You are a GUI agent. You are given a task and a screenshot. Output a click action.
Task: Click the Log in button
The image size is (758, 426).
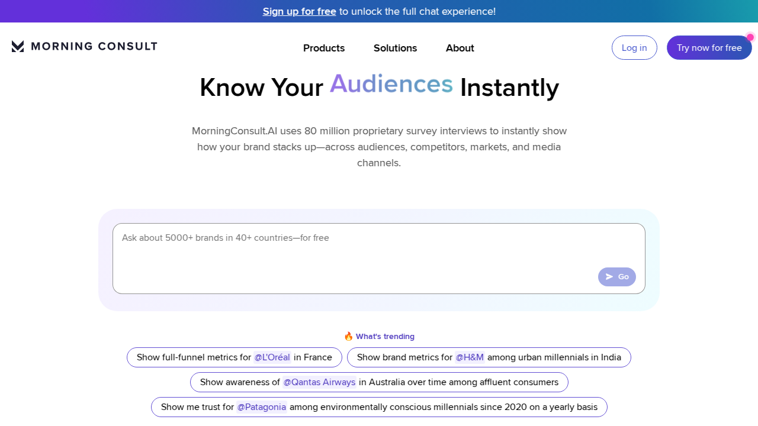634,48
